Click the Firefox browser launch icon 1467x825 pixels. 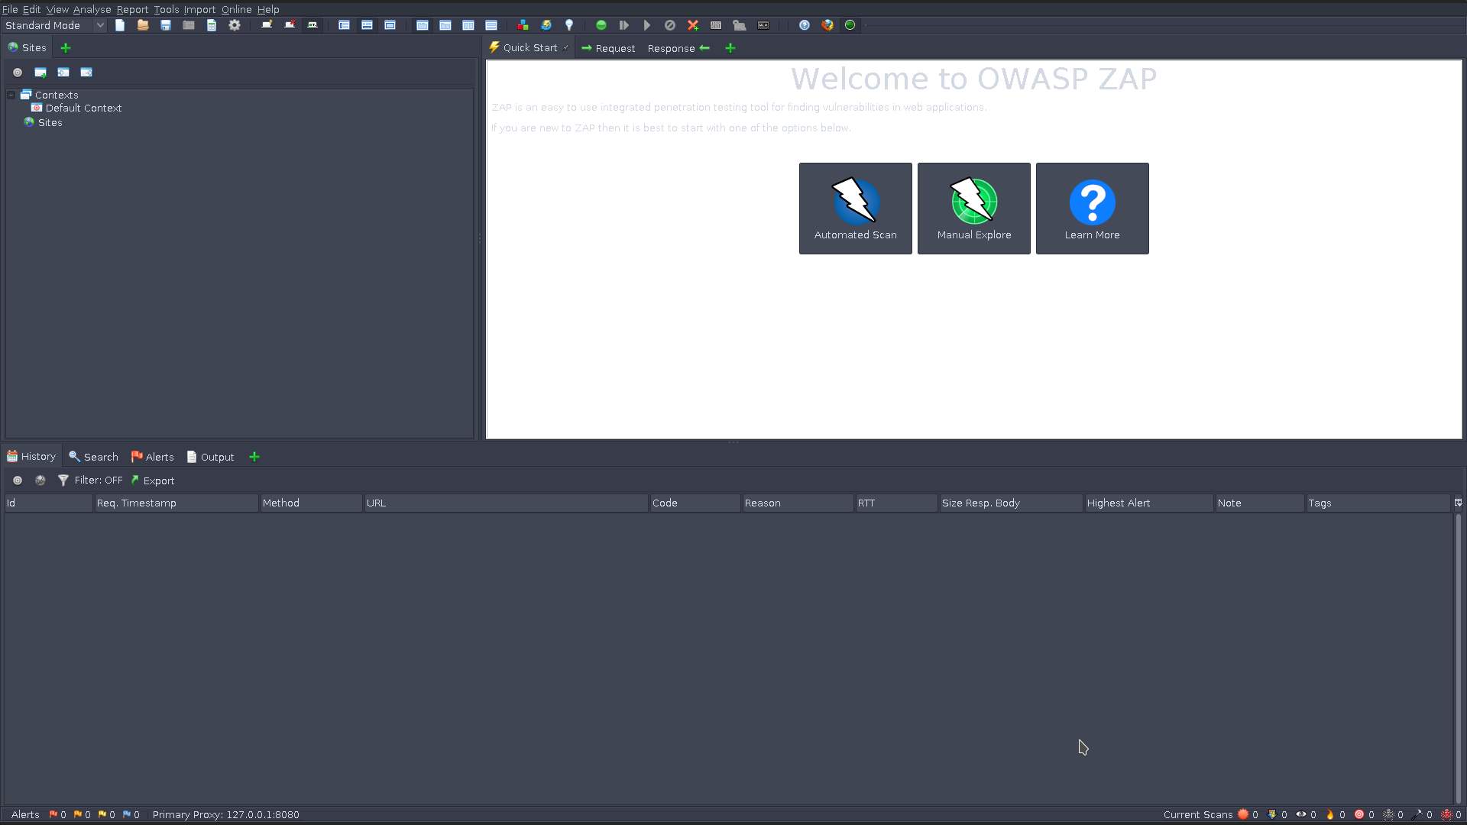[827, 25]
